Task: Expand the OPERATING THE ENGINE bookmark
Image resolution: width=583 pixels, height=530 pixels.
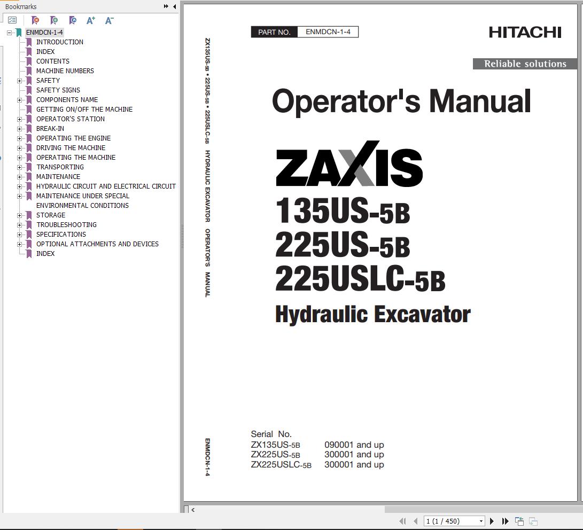Action: click(19, 138)
